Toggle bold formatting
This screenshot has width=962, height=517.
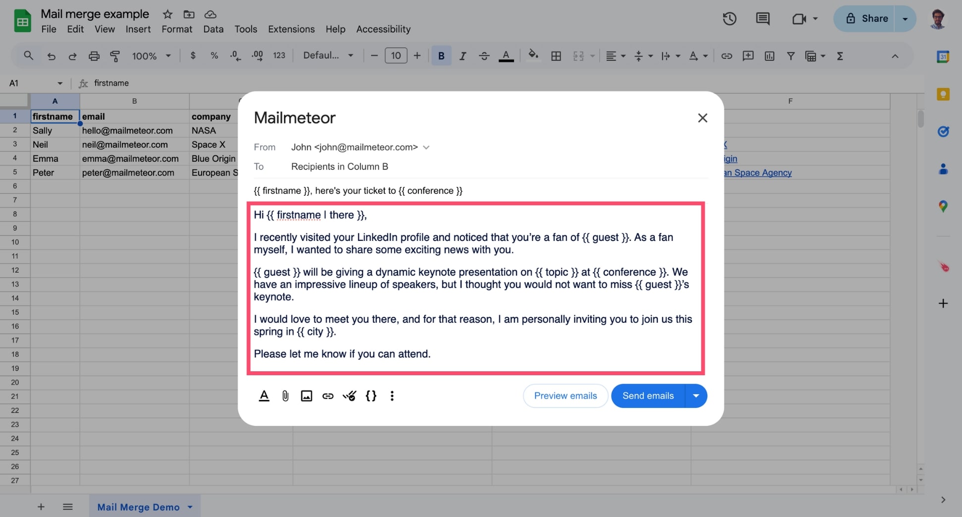(x=441, y=56)
